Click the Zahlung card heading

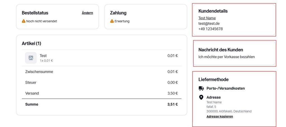(x=118, y=13)
